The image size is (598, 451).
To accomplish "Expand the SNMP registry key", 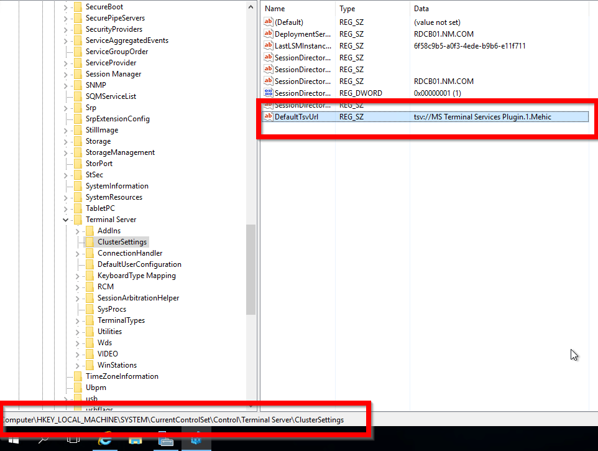I will click(65, 85).
